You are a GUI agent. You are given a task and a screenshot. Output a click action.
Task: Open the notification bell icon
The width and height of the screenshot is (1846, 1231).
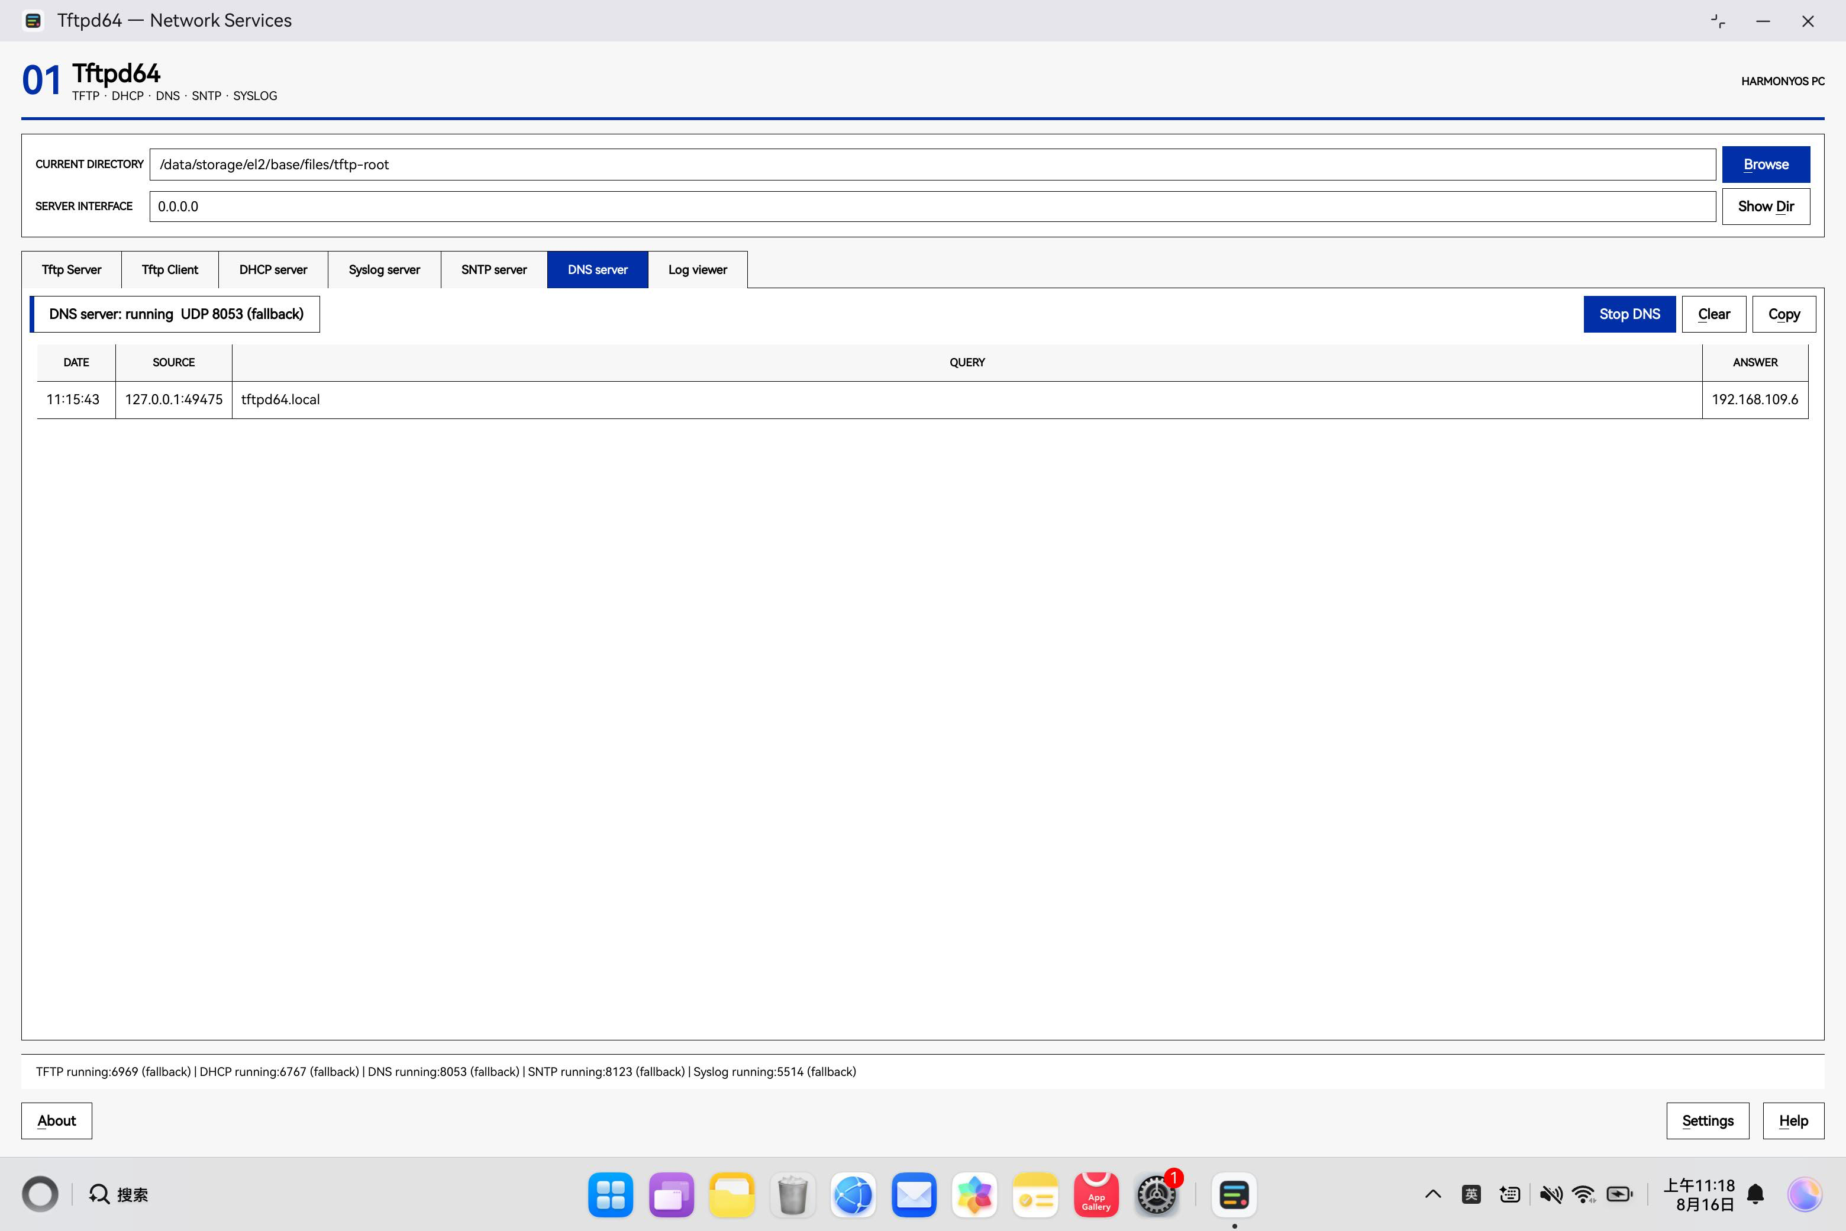click(x=1755, y=1194)
